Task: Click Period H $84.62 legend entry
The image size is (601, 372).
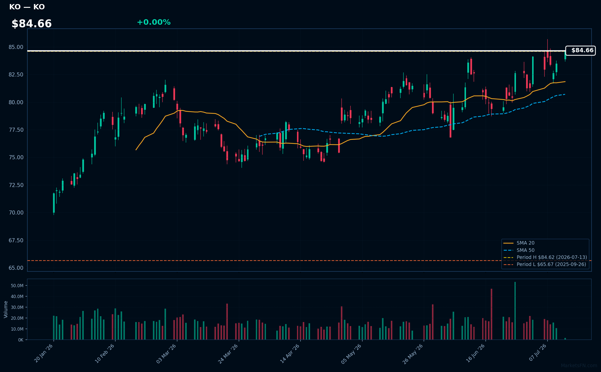Action: pyautogui.click(x=545, y=257)
